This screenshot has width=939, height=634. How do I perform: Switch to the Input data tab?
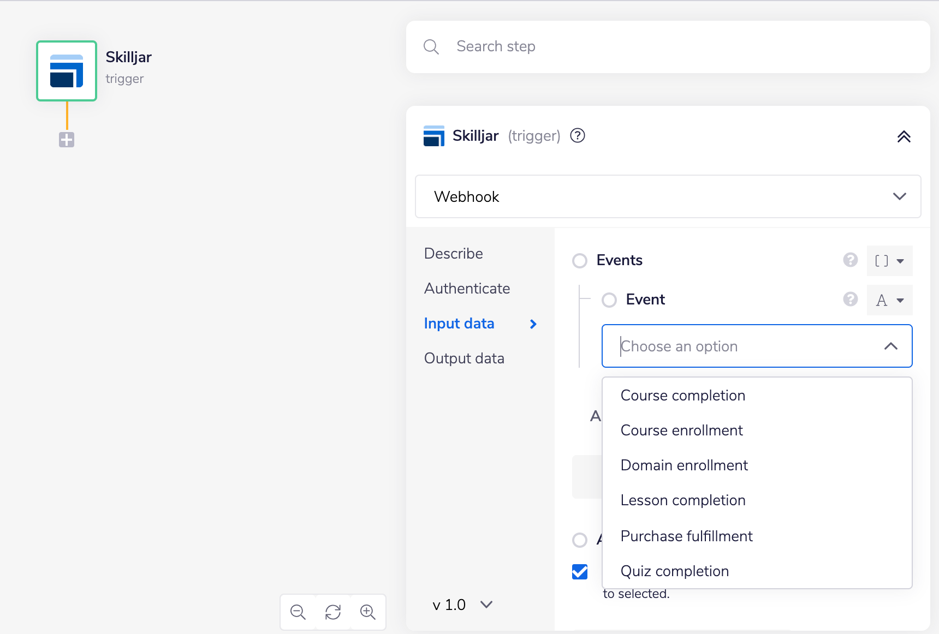tap(459, 324)
